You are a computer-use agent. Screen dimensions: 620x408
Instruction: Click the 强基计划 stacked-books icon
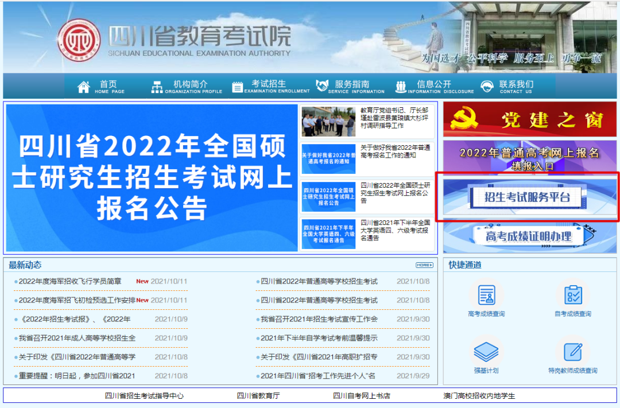(486, 352)
